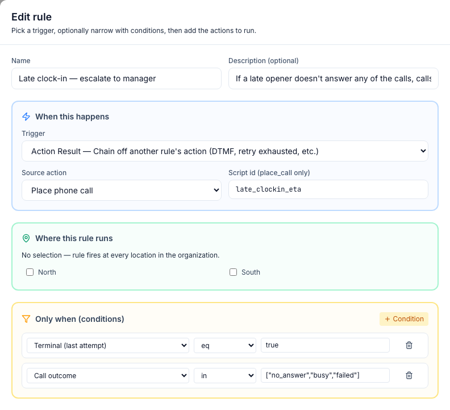The image size is (450, 410).
Task: Open the Source action dropdown
Action: click(x=122, y=190)
